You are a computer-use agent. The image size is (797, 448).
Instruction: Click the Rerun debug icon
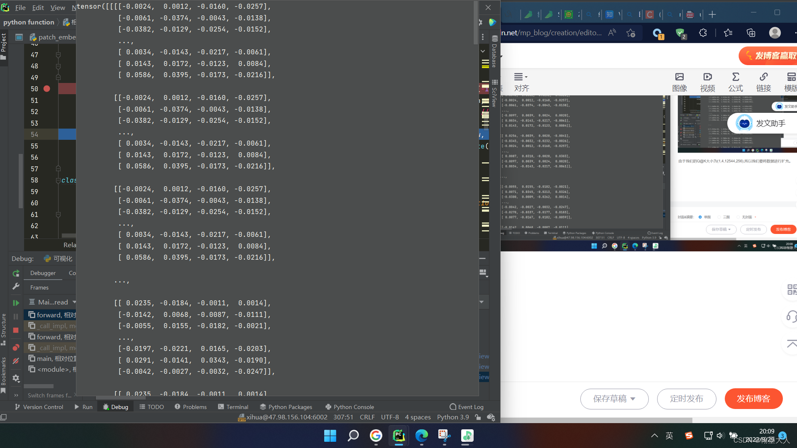pos(16,273)
